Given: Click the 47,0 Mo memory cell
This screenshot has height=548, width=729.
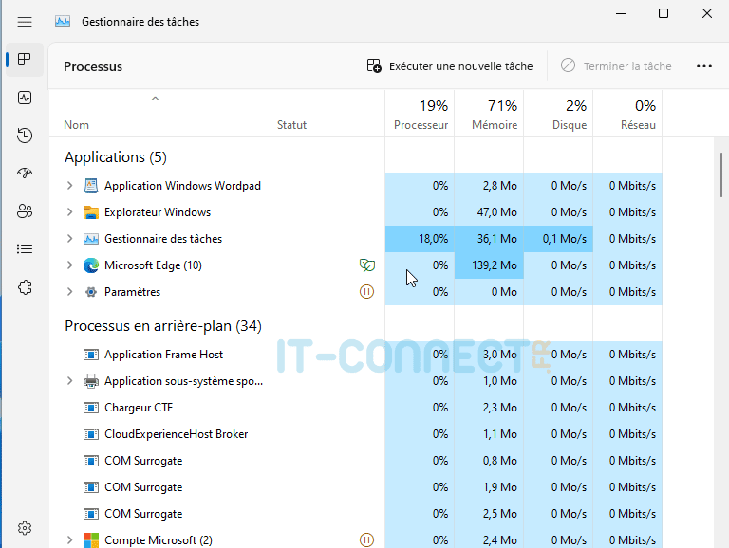Looking at the screenshot, I should click(489, 212).
